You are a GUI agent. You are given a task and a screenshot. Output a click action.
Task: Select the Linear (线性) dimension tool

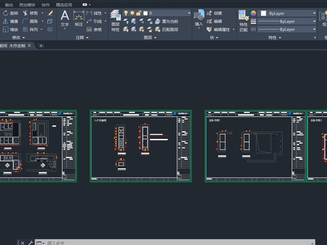[x=94, y=13]
